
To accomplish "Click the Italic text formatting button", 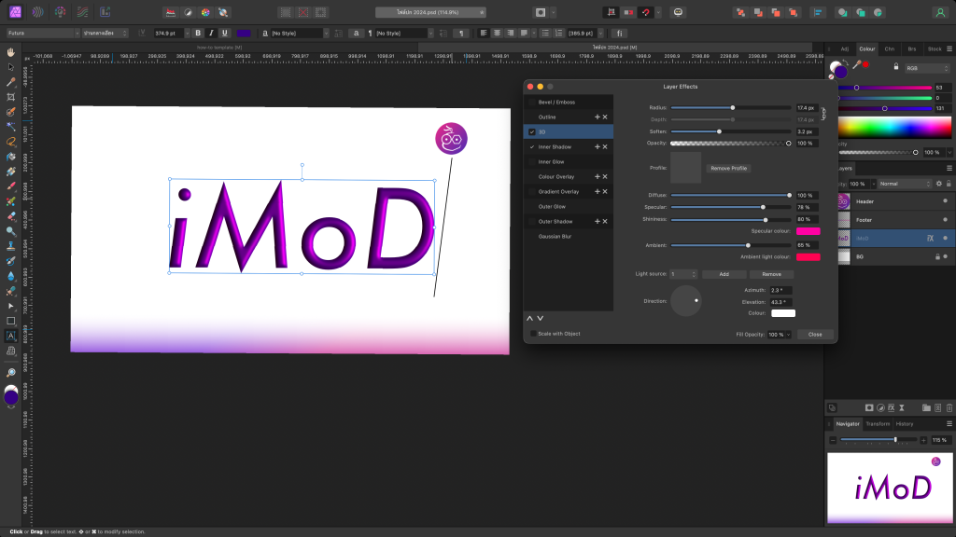I will coord(211,33).
